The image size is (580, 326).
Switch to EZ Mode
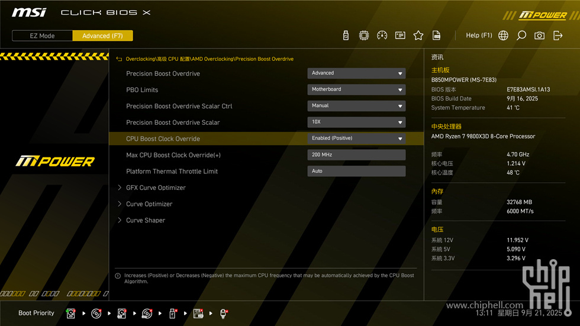(42, 36)
